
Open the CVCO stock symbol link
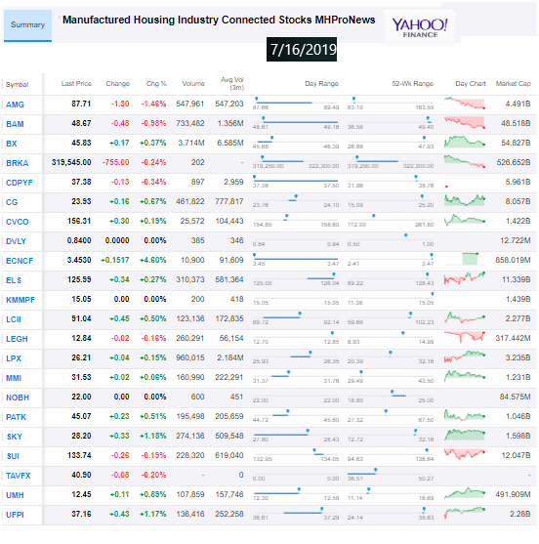click(x=18, y=222)
